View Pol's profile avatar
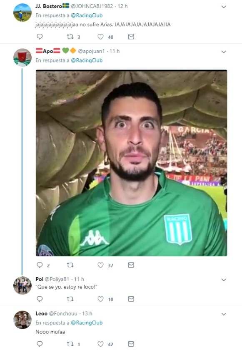The image size is (242, 350). tap(22, 285)
